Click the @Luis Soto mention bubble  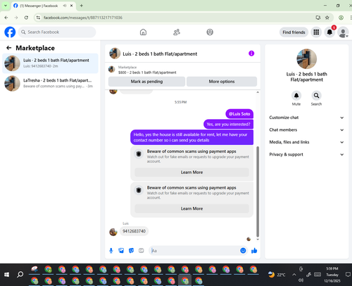click(x=239, y=114)
